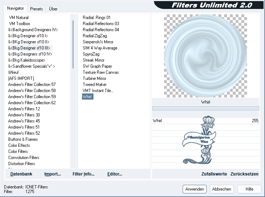Select Color Effects category
265x197 pixels.
(19, 145)
